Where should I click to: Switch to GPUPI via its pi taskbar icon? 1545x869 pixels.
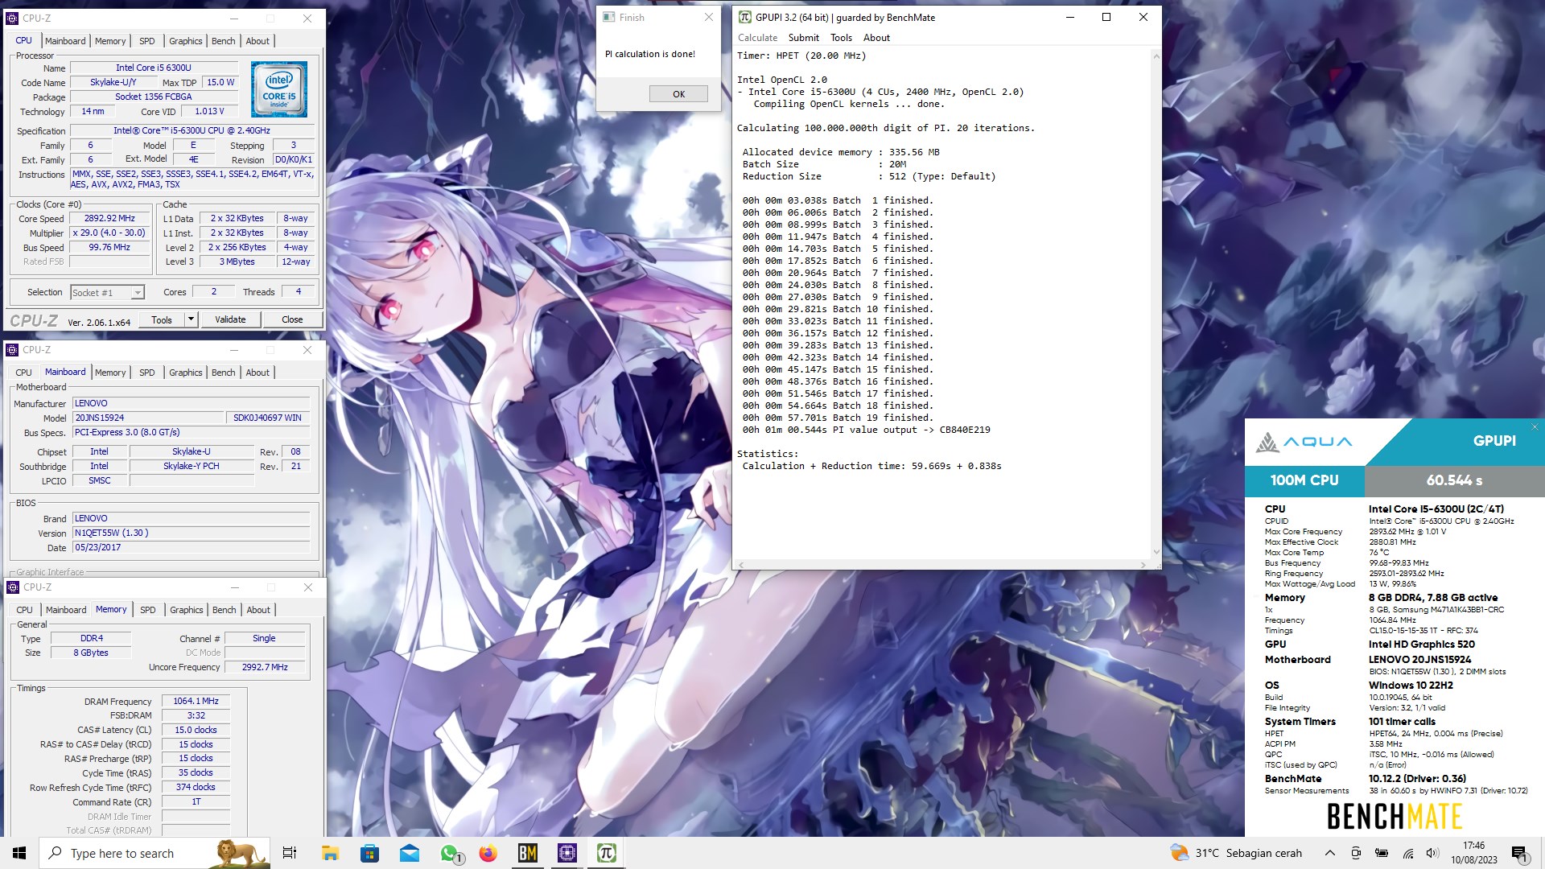click(x=607, y=853)
